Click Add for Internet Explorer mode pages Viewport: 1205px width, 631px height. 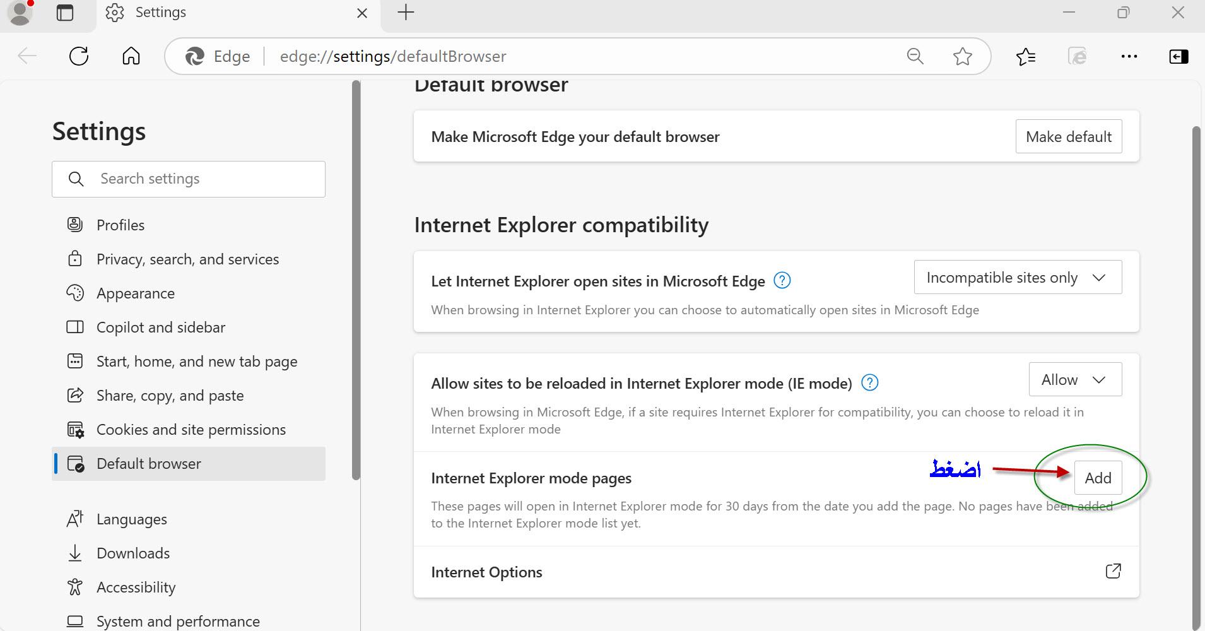[x=1098, y=478]
